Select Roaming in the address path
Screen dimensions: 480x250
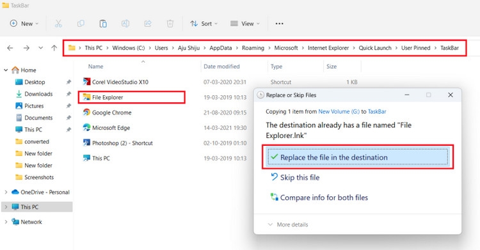tap(253, 48)
